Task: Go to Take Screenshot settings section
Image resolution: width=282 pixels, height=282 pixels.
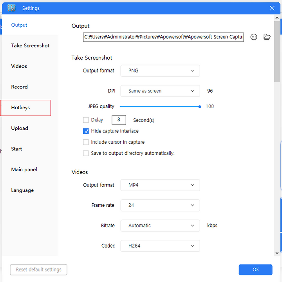Action: click(30, 46)
